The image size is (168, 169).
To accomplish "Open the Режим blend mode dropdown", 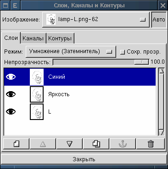I will tap(71, 52).
